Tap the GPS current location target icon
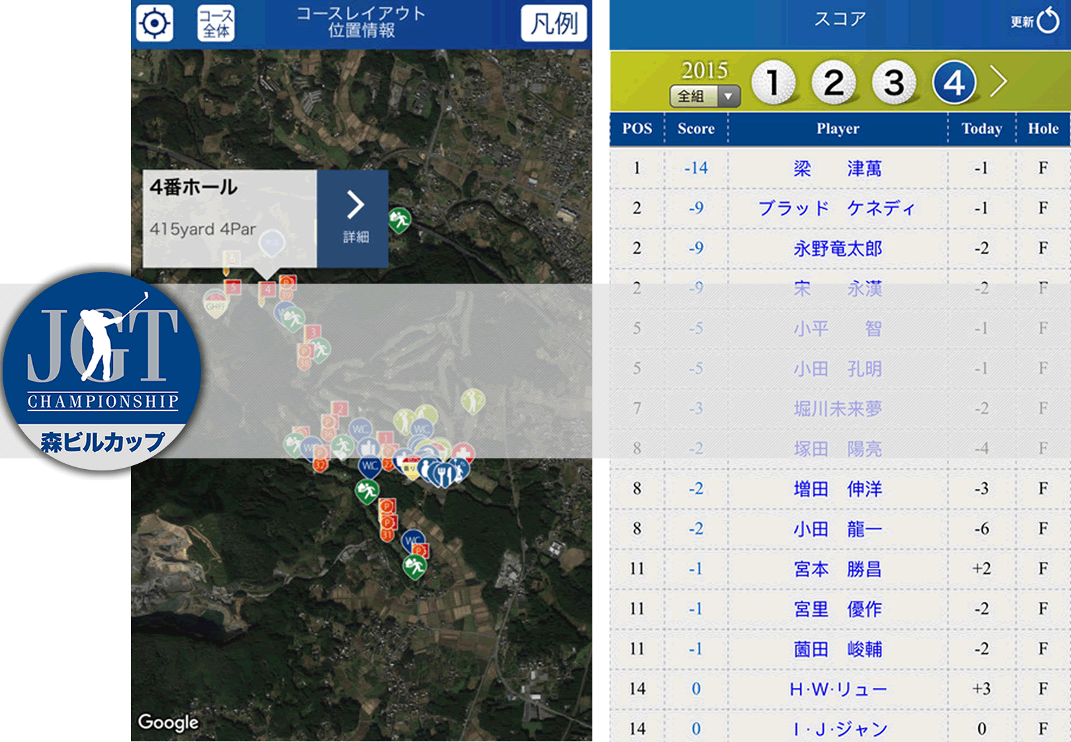1071x742 pixels. click(x=155, y=24)
